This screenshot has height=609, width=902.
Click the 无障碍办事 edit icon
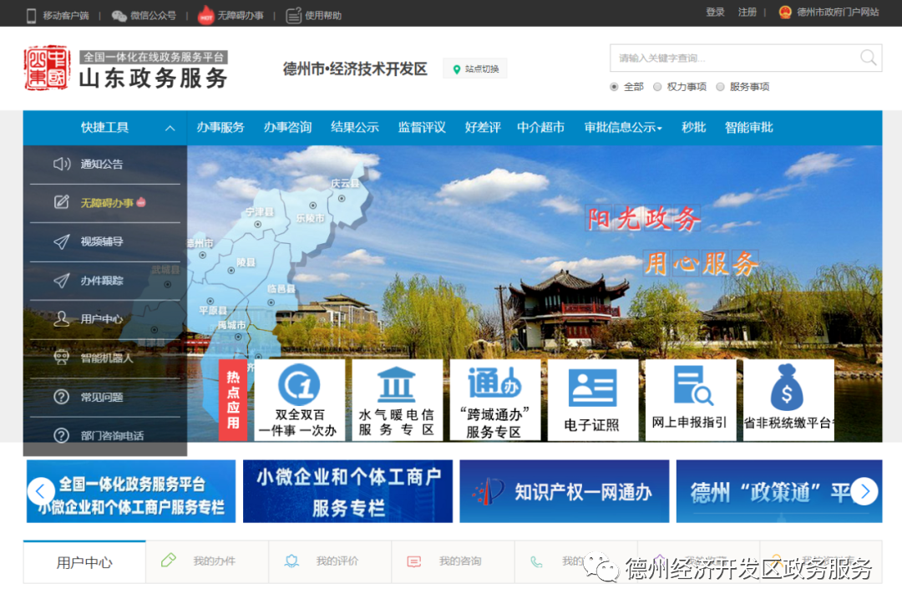[x=62, y=202]
